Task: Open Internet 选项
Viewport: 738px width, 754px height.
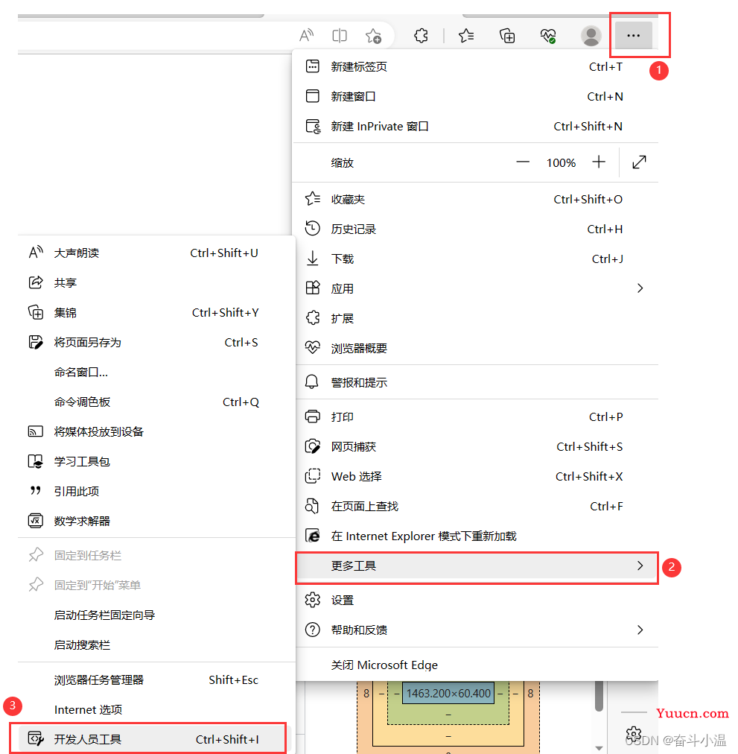Action: [x=156, y=710]
